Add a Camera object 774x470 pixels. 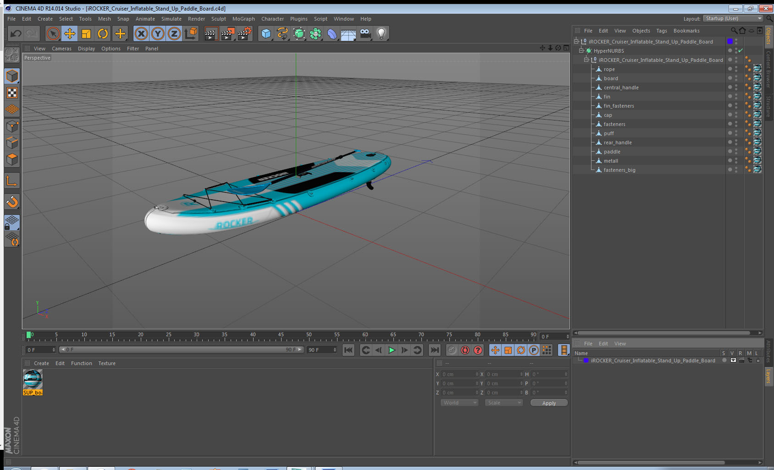tap(365, 33)
